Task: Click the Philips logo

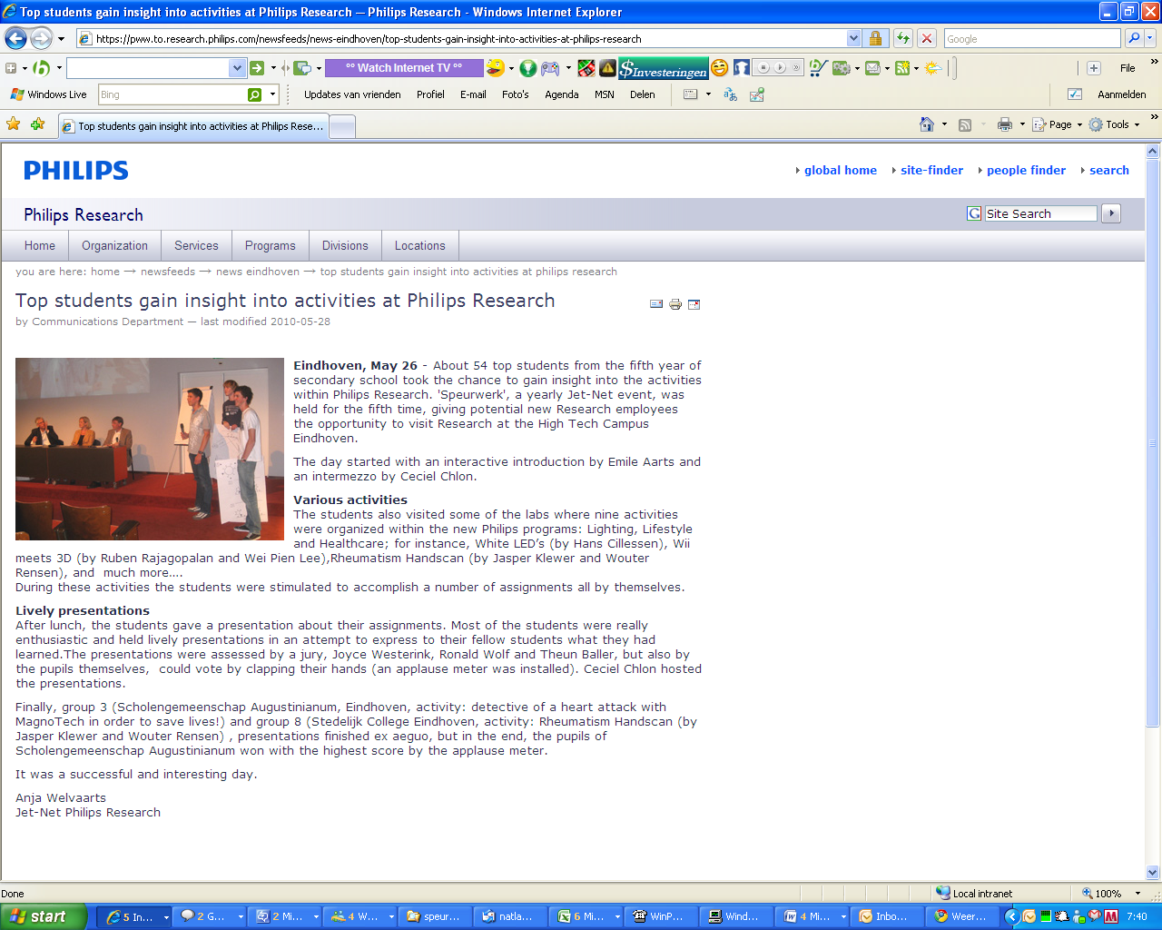Action: point(76,170)
